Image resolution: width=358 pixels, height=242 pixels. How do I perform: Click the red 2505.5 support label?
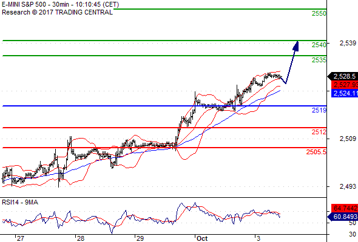point(316,152)
